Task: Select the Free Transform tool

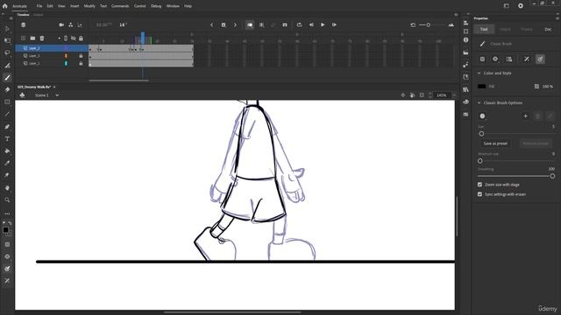Action: point(7,41)
